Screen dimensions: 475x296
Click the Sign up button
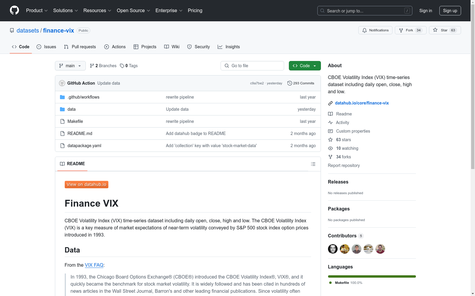(450, 11)
